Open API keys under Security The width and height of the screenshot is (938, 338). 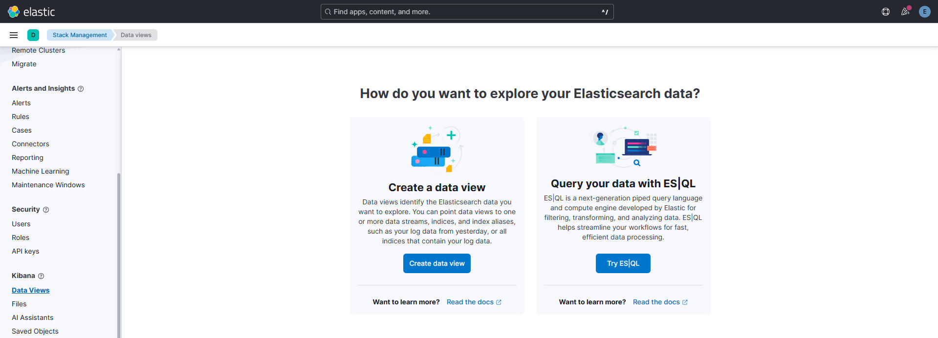click(25, 251)
